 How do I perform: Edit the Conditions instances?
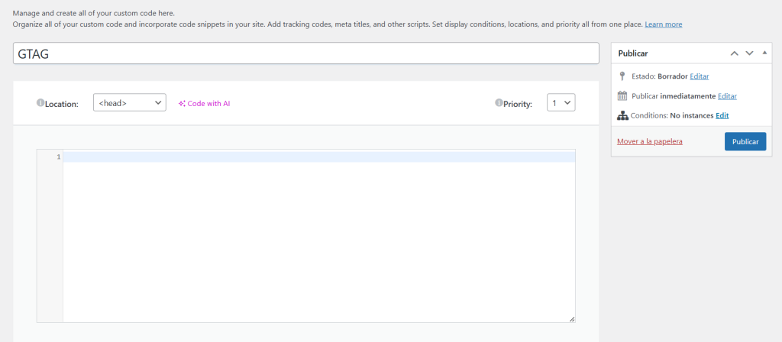[x=722, y=116]
